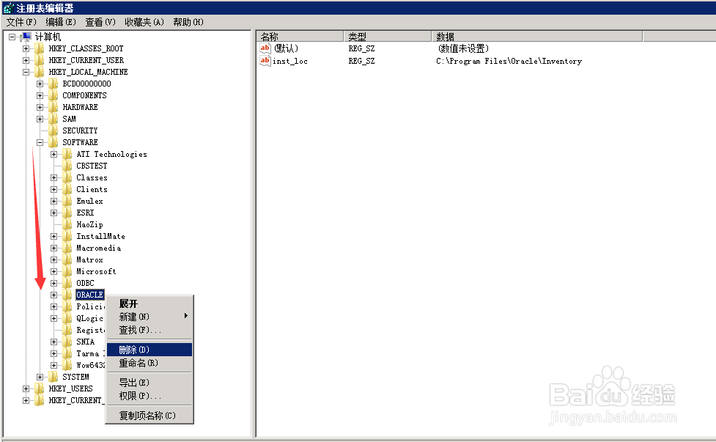Click the HKEY_USERS key folder icon

pos(38,388)
